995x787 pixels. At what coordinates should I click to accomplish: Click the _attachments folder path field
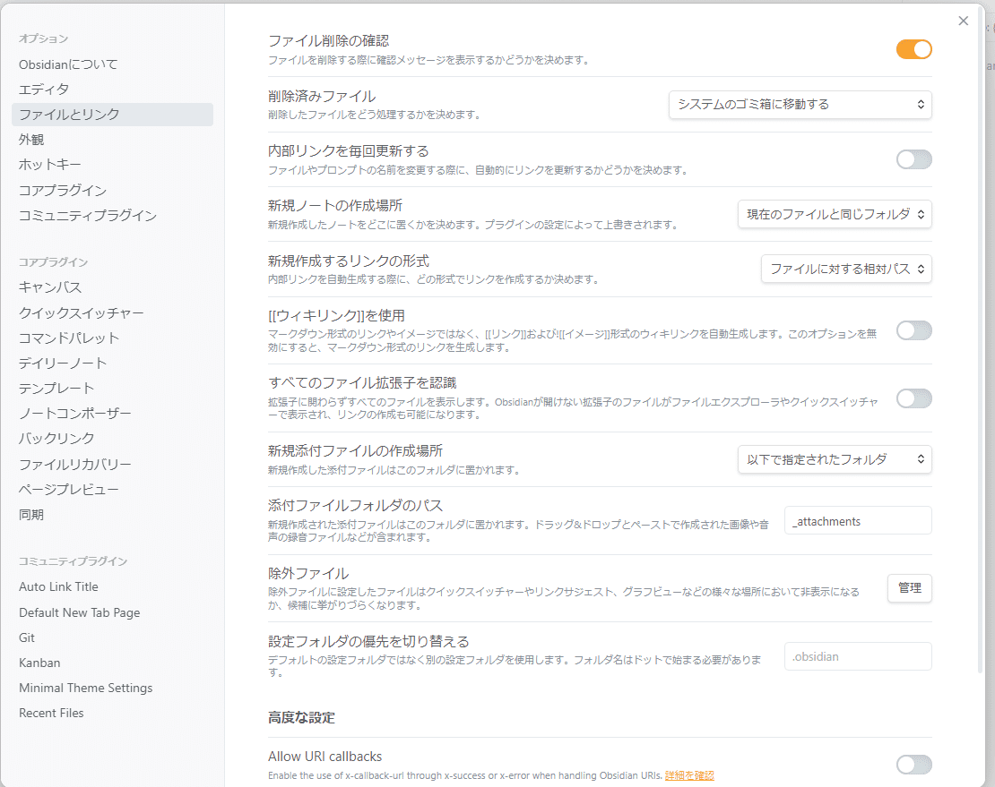858,521
